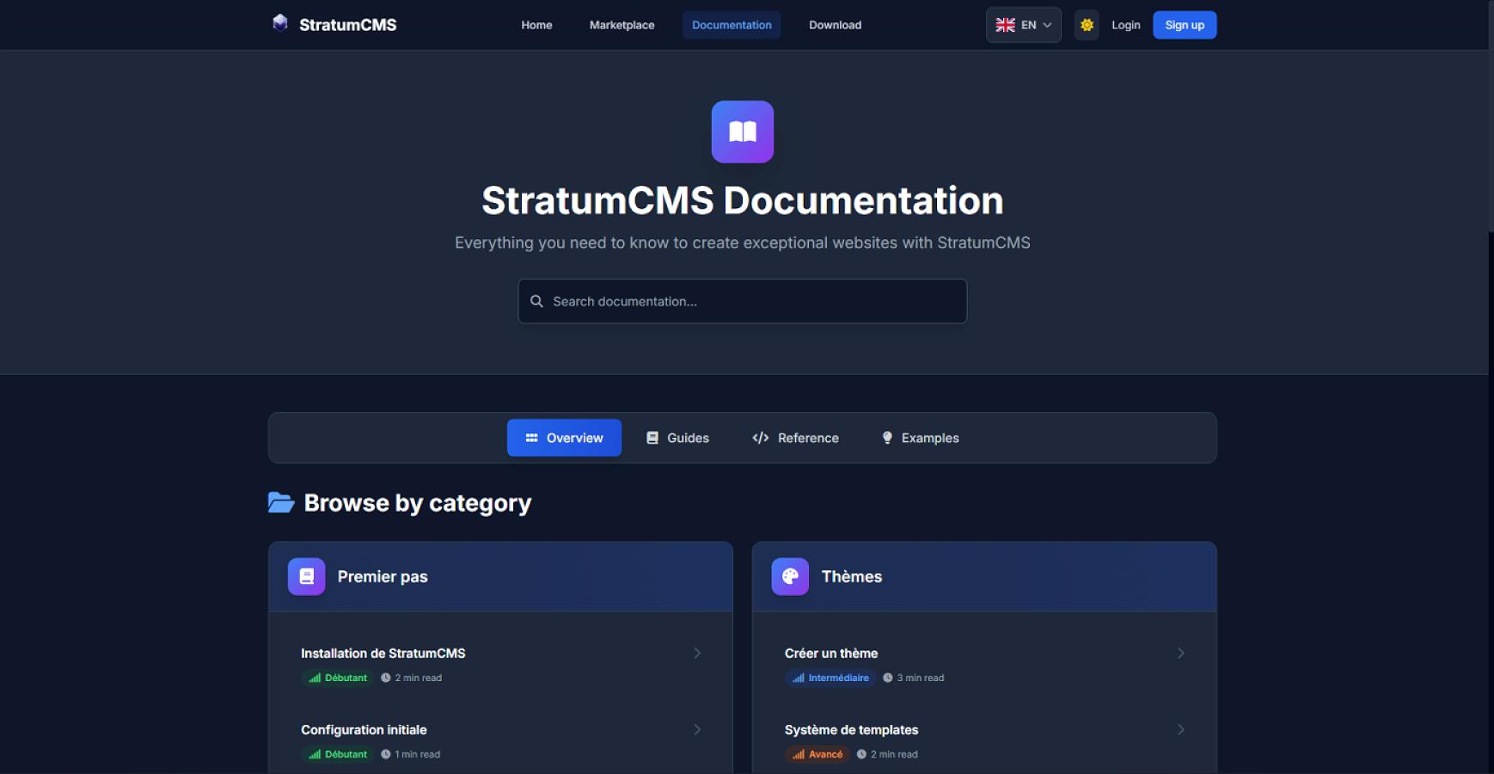This screenshot has width=1494, height=774.
Task: Click the Thèmes palette icon
Action: 790,576
